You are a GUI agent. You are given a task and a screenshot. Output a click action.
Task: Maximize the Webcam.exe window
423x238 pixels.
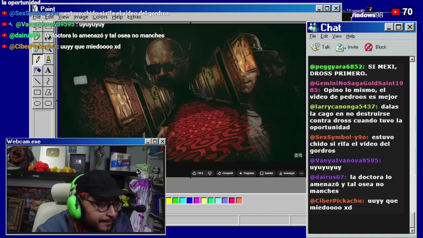click(155, 141)
